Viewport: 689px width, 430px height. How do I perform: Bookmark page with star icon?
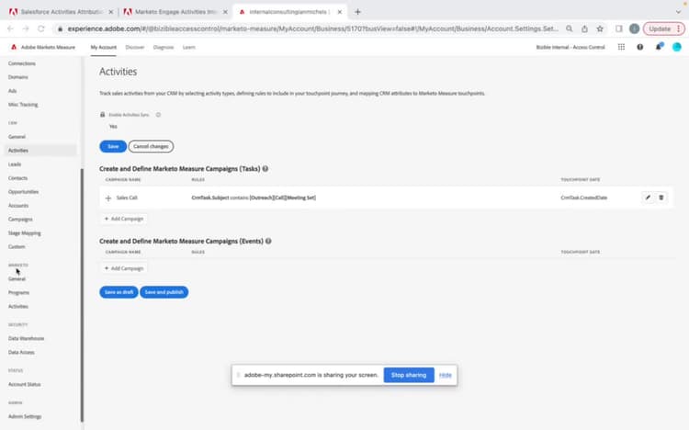[600, 28]
